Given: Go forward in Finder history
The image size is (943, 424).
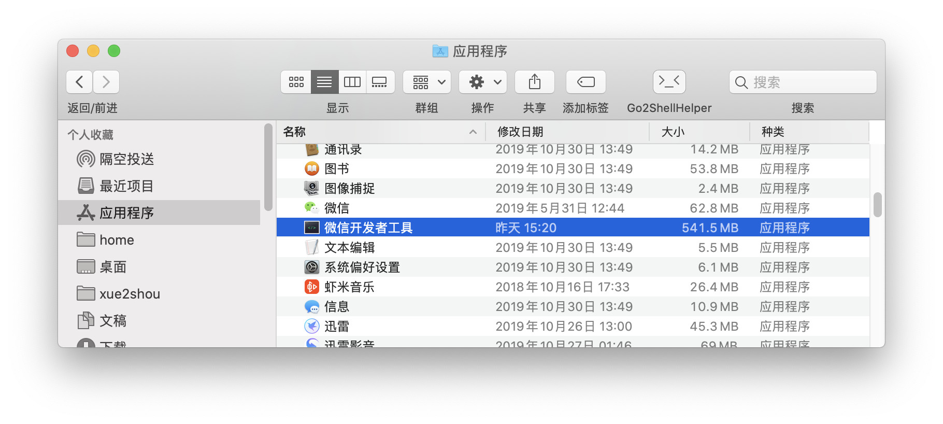Looking at the screenshot, I should [x=106, y=82].
